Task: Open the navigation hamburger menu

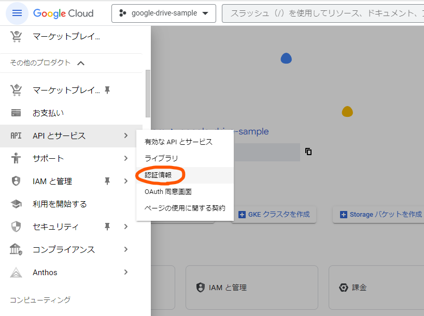Action: pyautogui.click(x=17, y=12)
